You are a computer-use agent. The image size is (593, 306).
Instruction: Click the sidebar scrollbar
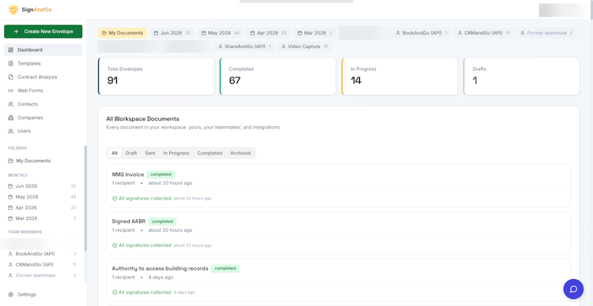85,198
